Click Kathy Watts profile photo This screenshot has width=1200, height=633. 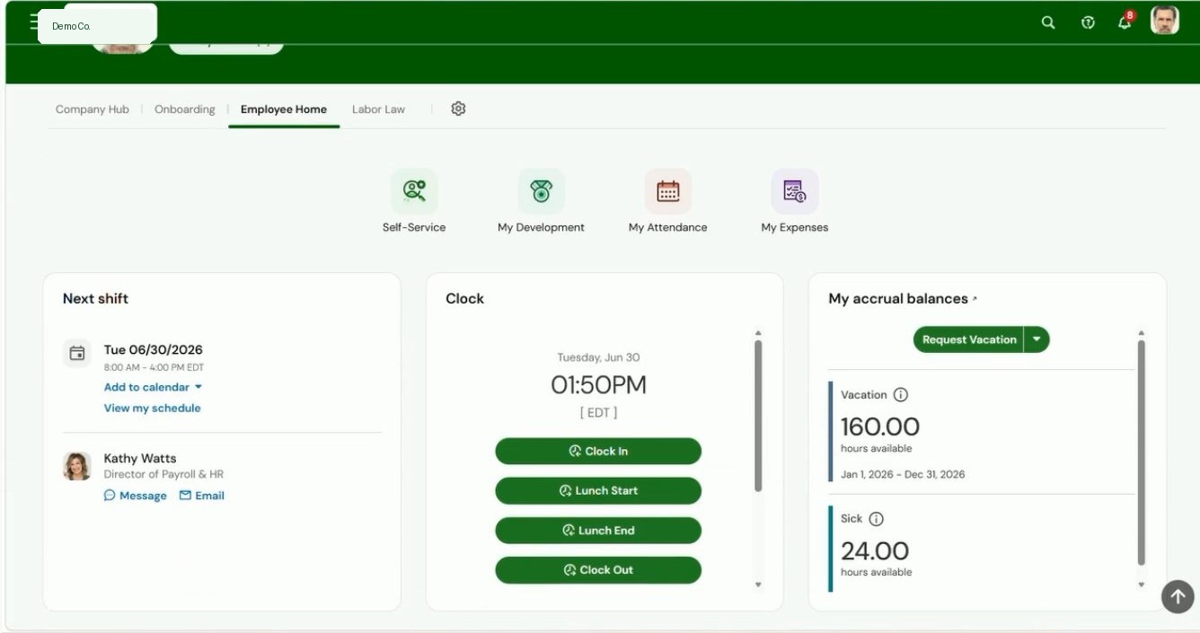coord(77,466)
